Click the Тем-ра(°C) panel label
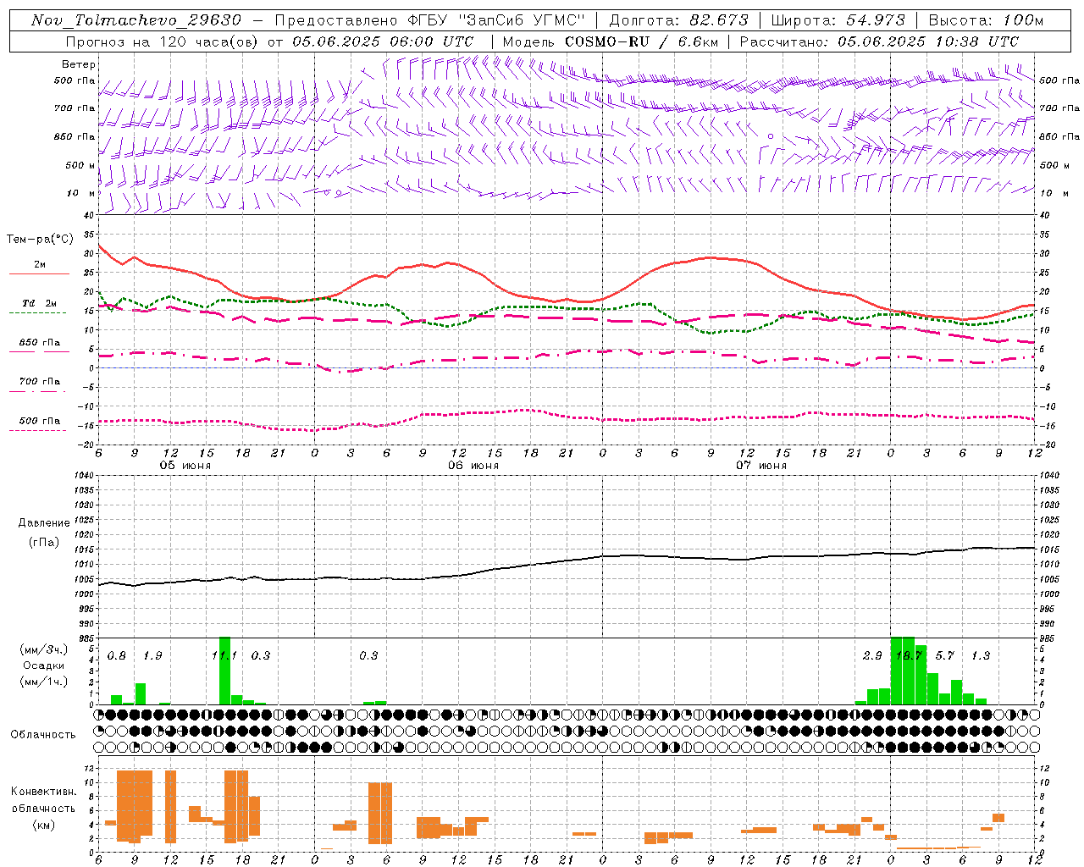 pos(40,240)
